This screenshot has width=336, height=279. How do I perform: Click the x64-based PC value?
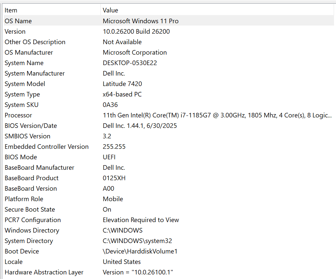(122, 94)
